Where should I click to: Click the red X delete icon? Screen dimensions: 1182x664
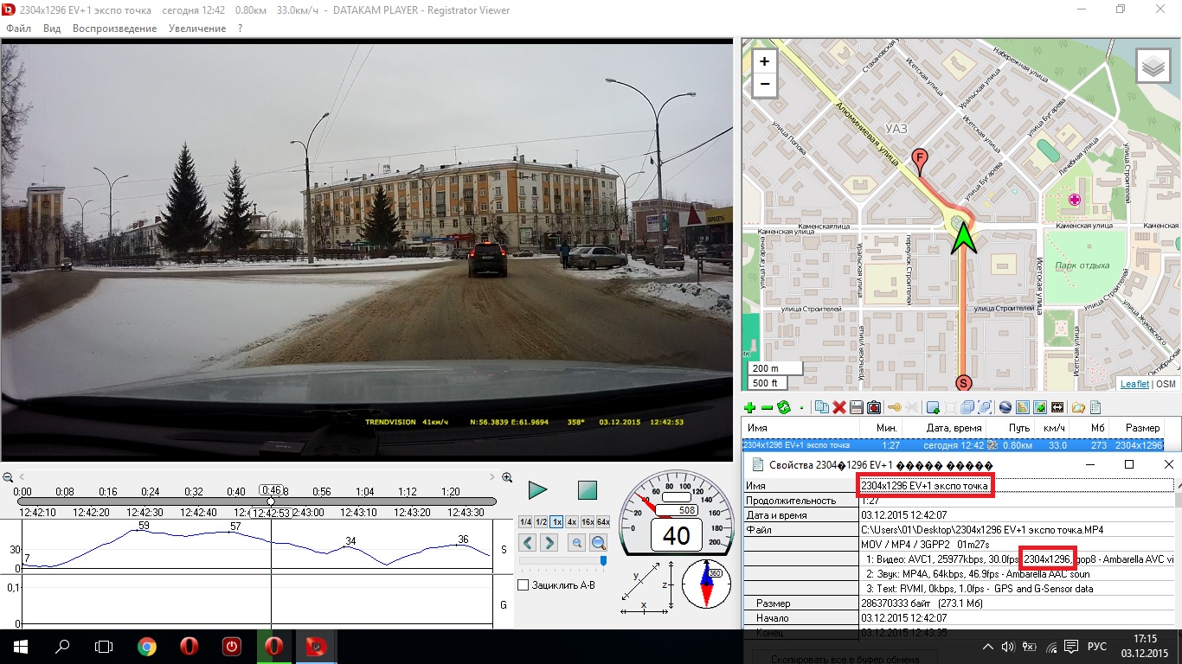tap(838, 408)
